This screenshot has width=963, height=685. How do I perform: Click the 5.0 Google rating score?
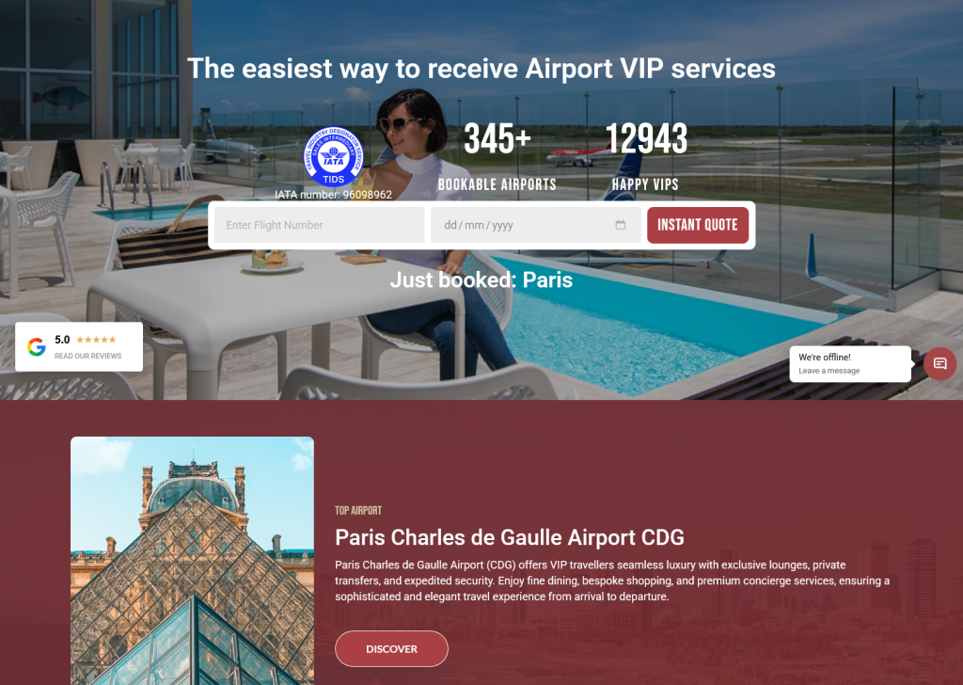click(62, 340)
